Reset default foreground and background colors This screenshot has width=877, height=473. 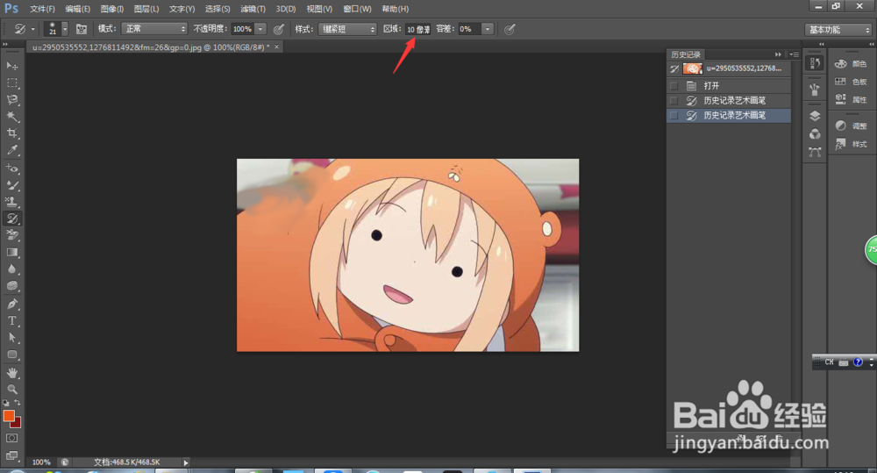pos(5,403)
